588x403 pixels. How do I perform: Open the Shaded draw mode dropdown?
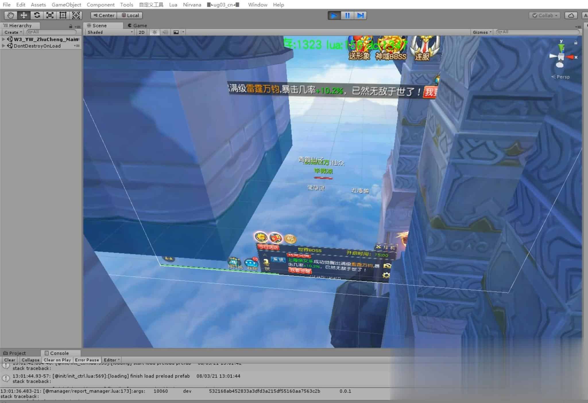[x=110, y=32]
